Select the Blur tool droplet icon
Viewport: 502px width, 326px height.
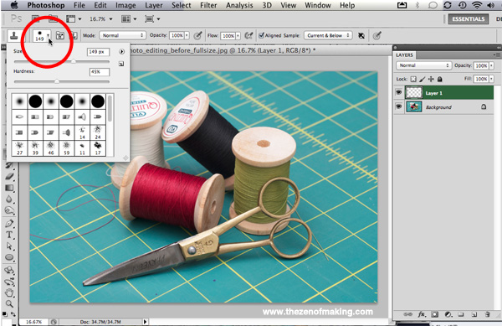[9, 199]
